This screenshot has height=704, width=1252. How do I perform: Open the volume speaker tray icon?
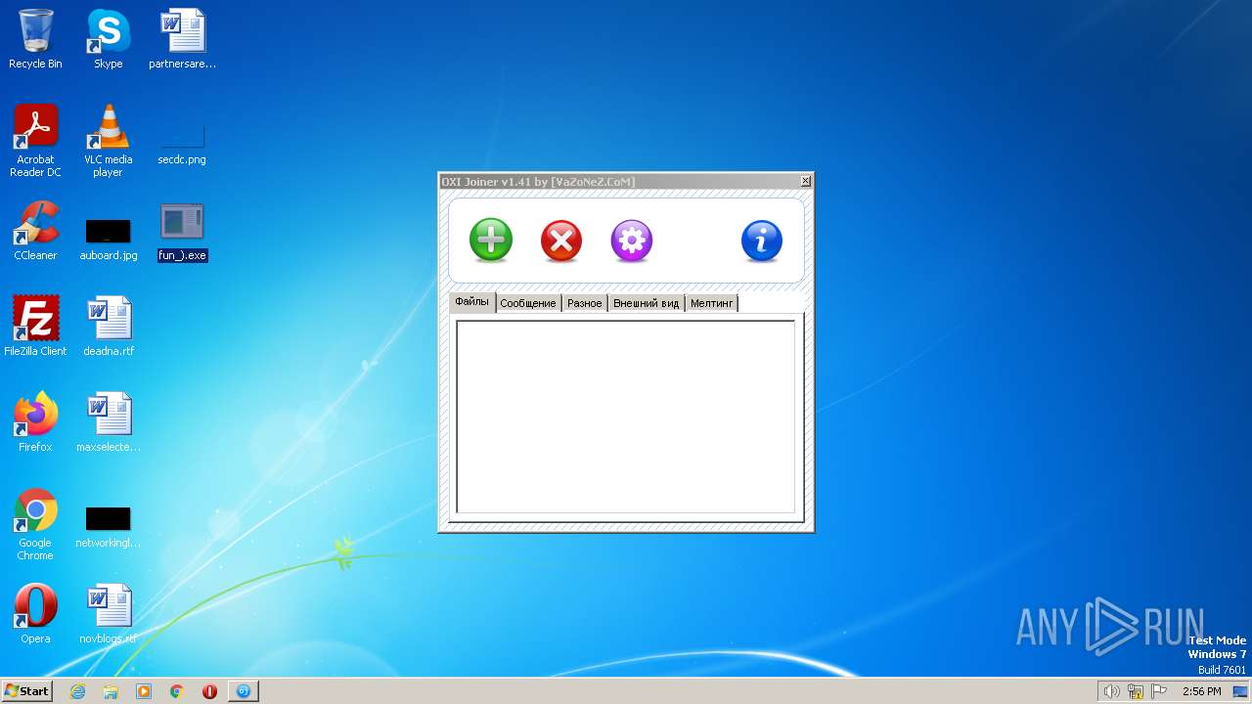click(1111, 691)
